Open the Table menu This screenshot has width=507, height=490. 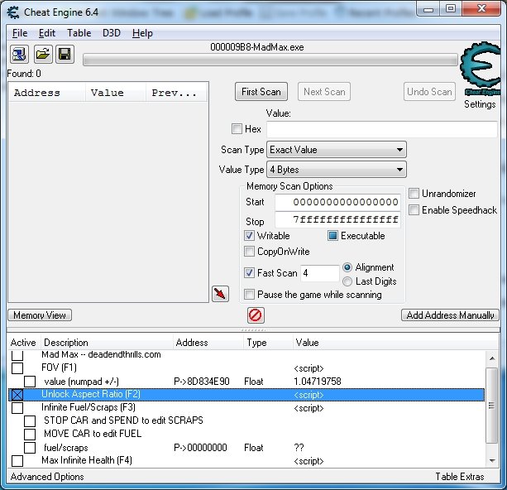click(79, 33)
